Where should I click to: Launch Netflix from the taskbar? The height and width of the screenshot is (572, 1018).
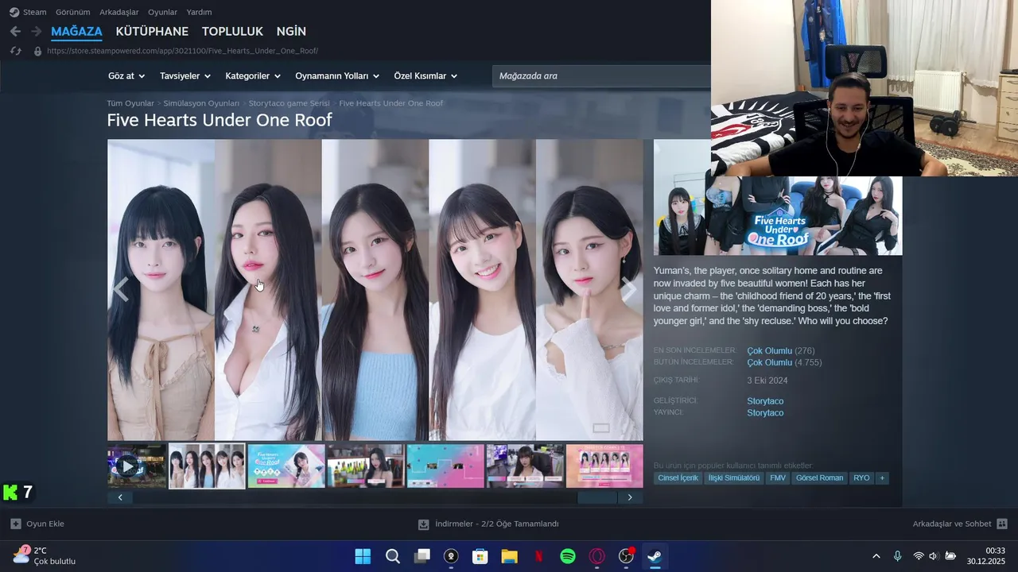pyautogui.click(x=538, y=556)
